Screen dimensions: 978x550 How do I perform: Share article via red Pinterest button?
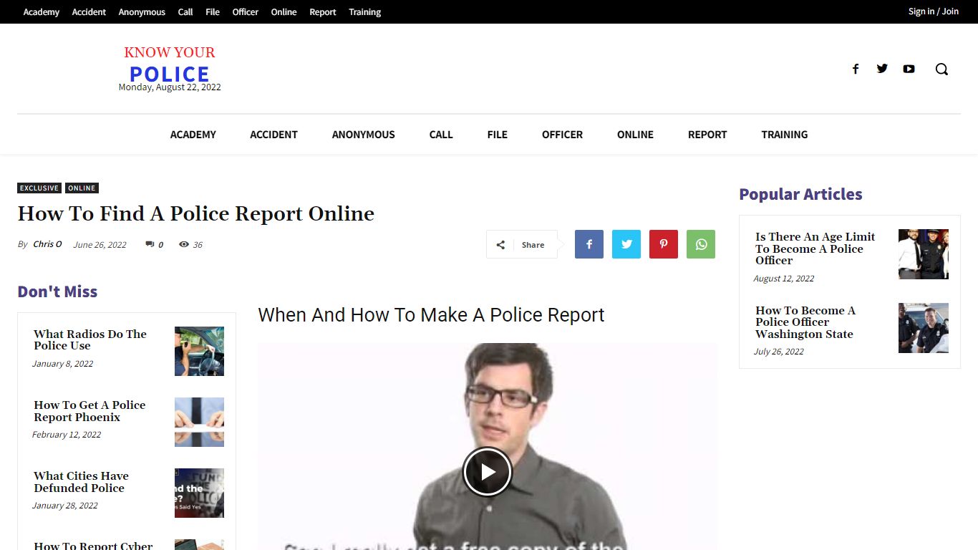click(664, 244)
